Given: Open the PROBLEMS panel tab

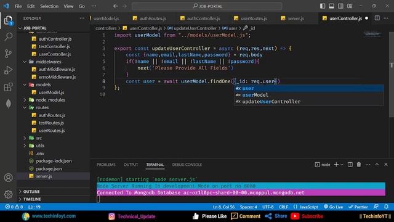Looking at the screenshot, I should click(x=106, y=165).
